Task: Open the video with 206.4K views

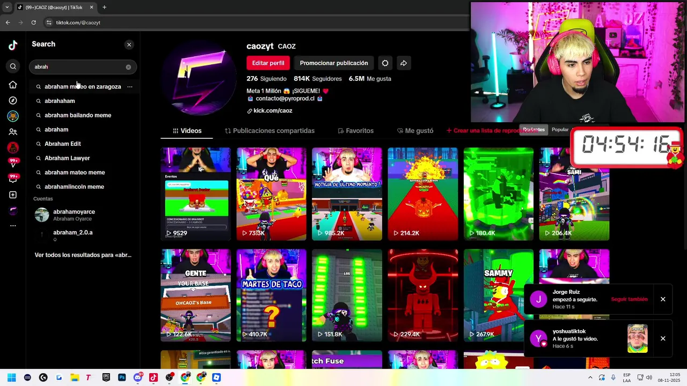Action: [x=574, y=194]
